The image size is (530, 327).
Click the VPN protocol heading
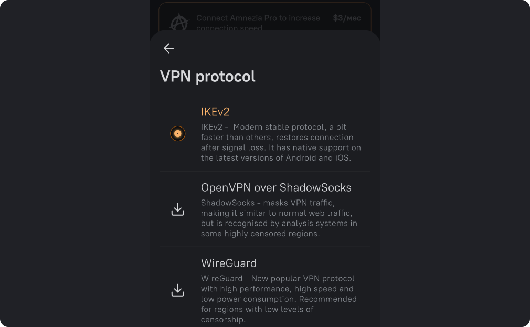tap(207, 77)
